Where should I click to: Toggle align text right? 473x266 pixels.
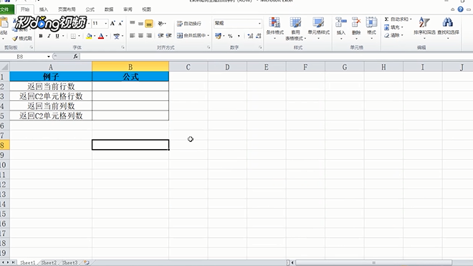coord(149,36)
